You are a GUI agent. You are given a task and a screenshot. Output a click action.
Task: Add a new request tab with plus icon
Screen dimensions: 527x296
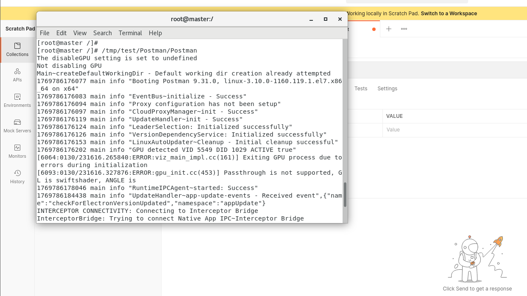pos(389,29)
